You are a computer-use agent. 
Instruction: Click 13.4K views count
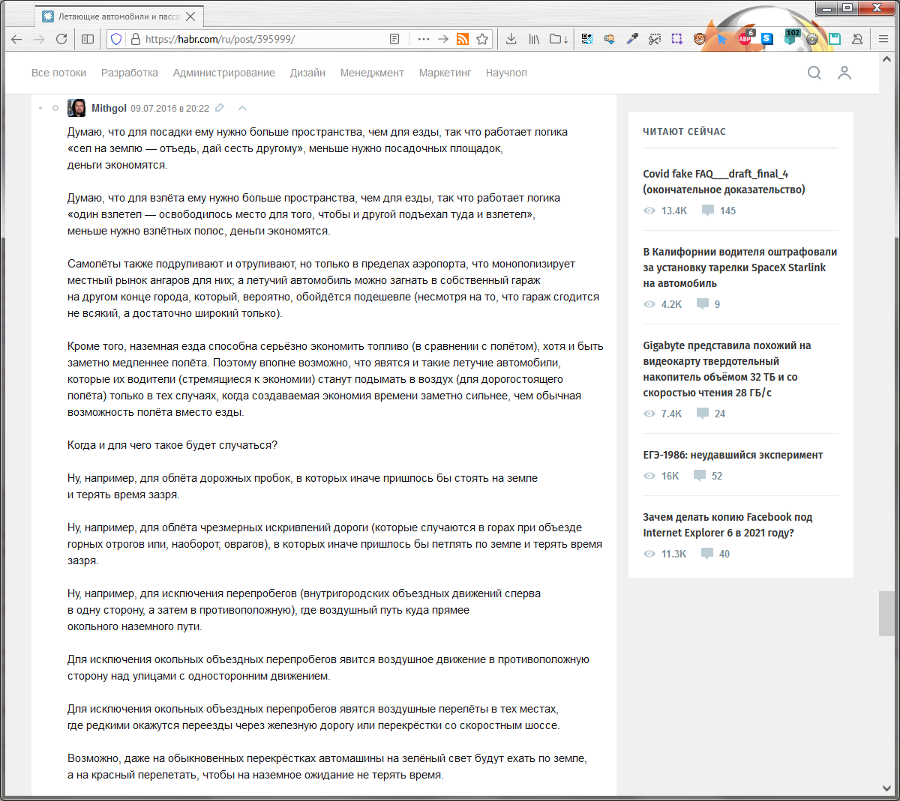pyautogui.click(x=665, y=211)
